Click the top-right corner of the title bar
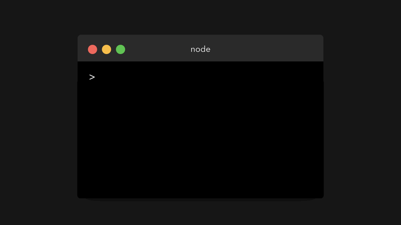This screenshot has width=401, height=225. point(321,37)
